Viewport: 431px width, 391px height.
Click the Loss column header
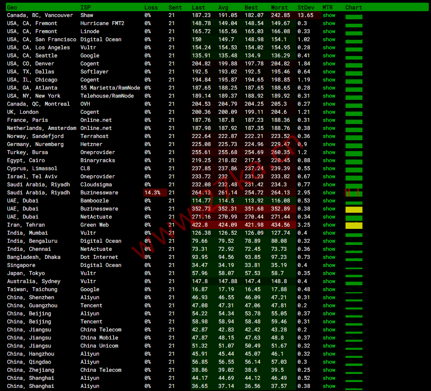(151, 8)
